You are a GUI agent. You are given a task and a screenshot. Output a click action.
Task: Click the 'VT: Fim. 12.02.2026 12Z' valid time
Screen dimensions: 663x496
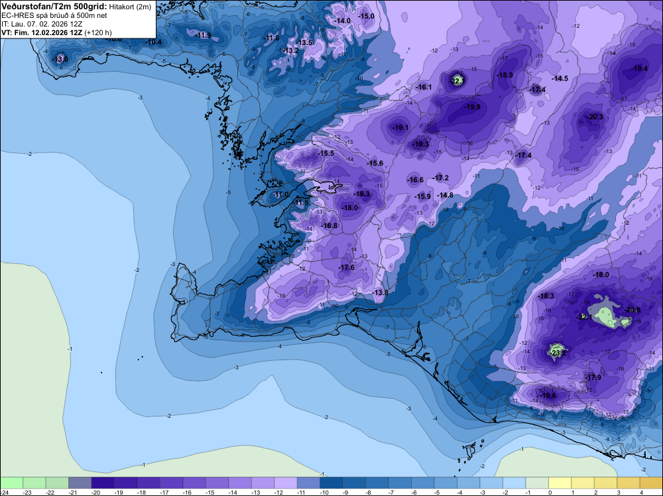click(x=42, y=32)
